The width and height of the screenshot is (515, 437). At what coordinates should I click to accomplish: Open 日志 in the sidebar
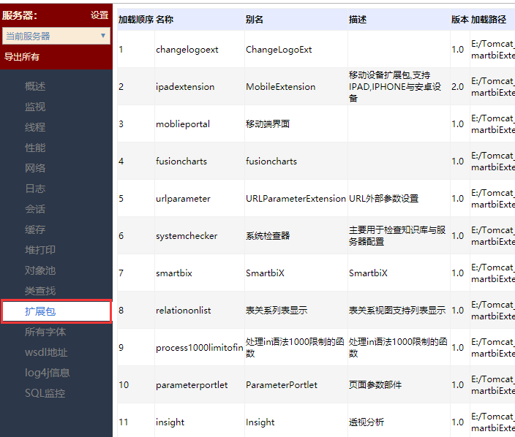[35, 189]
